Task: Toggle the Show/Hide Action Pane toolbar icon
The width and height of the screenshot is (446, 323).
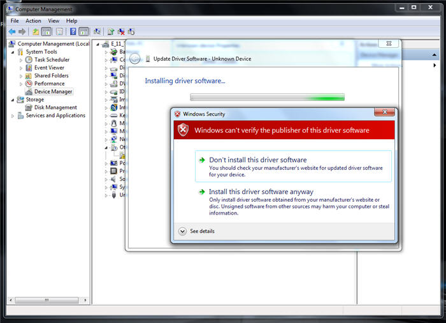Action: (83, 32)
